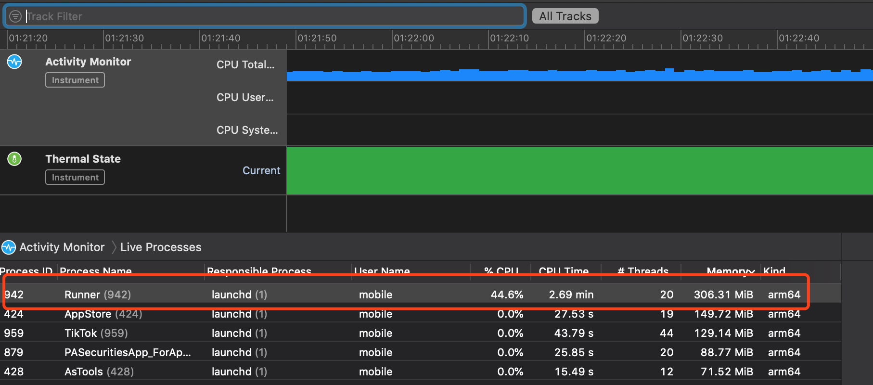Select the CPU Total lane label
This screenshot has width=873, height=385.
tap(245, 64)
